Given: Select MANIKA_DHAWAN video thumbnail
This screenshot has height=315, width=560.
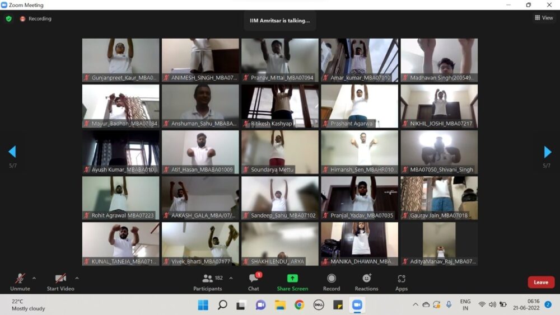Looking at the screenshot, I should 360,244.
